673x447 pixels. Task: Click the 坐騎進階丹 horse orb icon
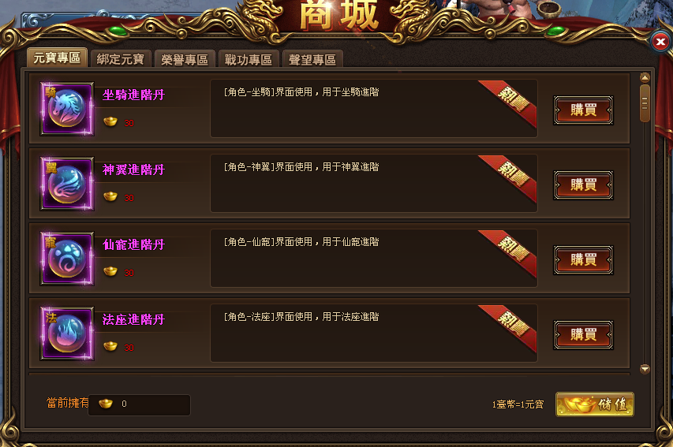[x=67, y=109]
